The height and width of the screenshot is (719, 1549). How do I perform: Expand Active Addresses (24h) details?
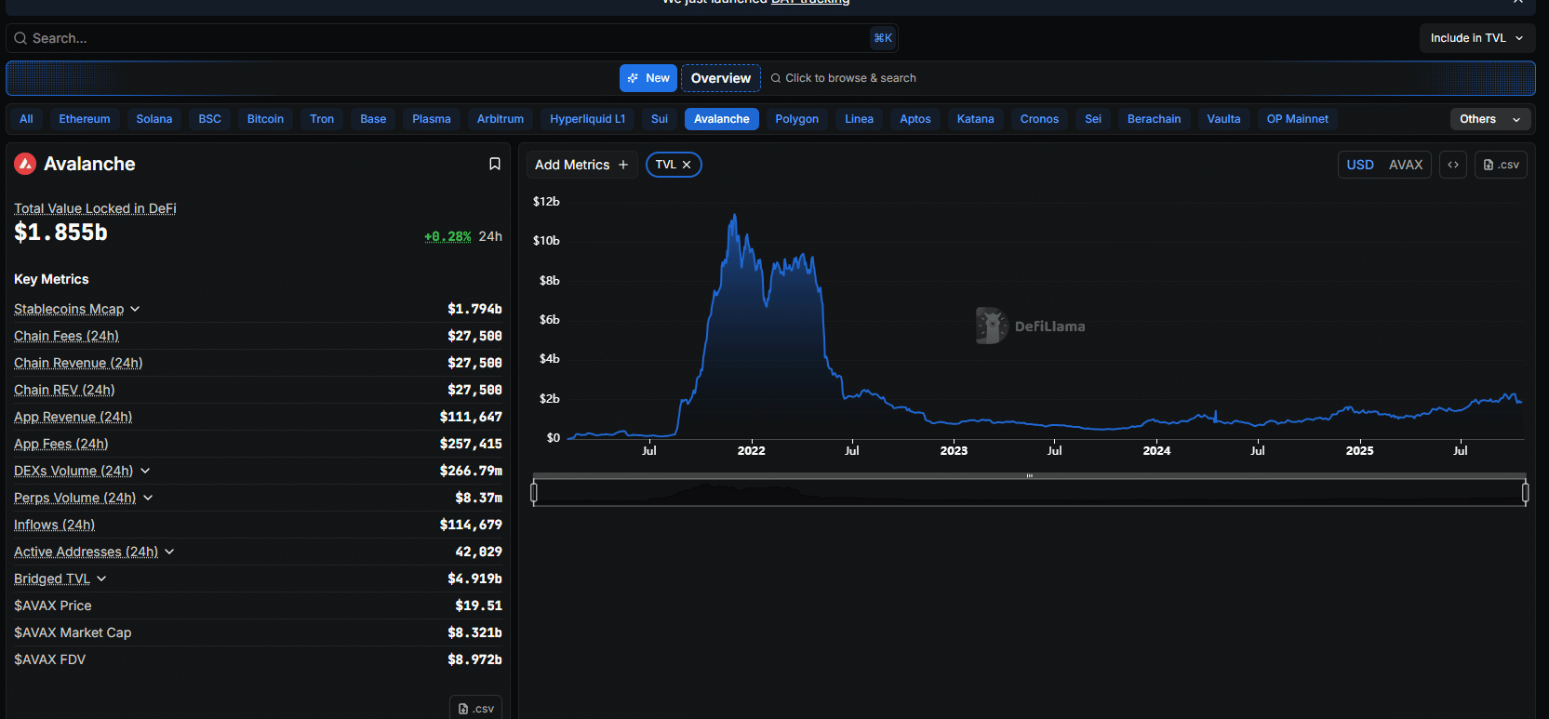[169, 552]
